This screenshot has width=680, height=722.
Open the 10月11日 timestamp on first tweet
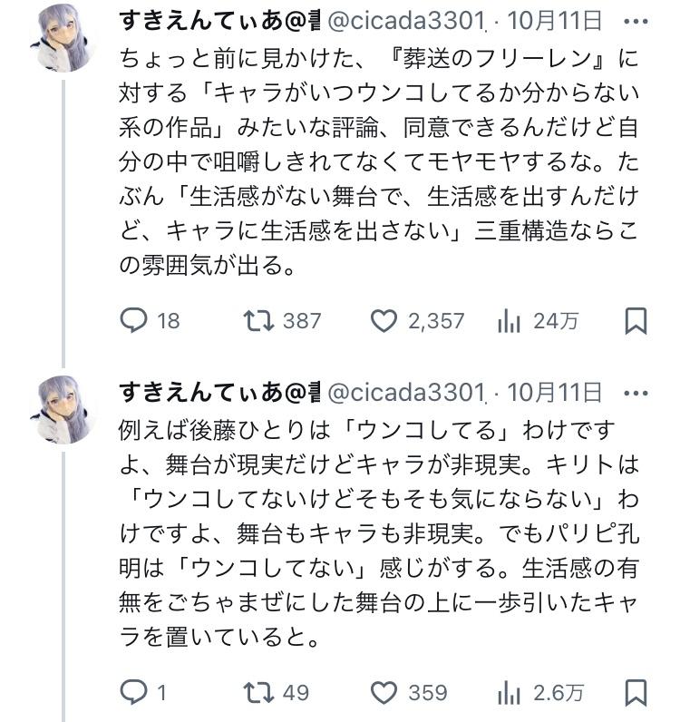pos(554,19)
